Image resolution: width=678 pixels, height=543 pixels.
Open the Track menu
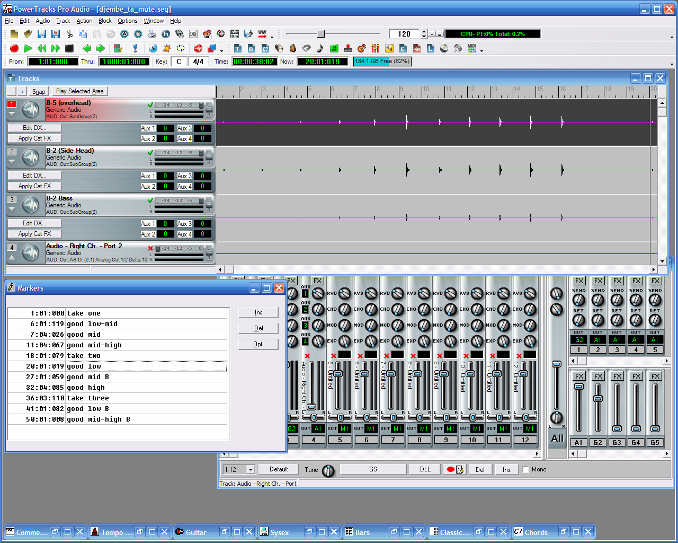pos(63,21)
